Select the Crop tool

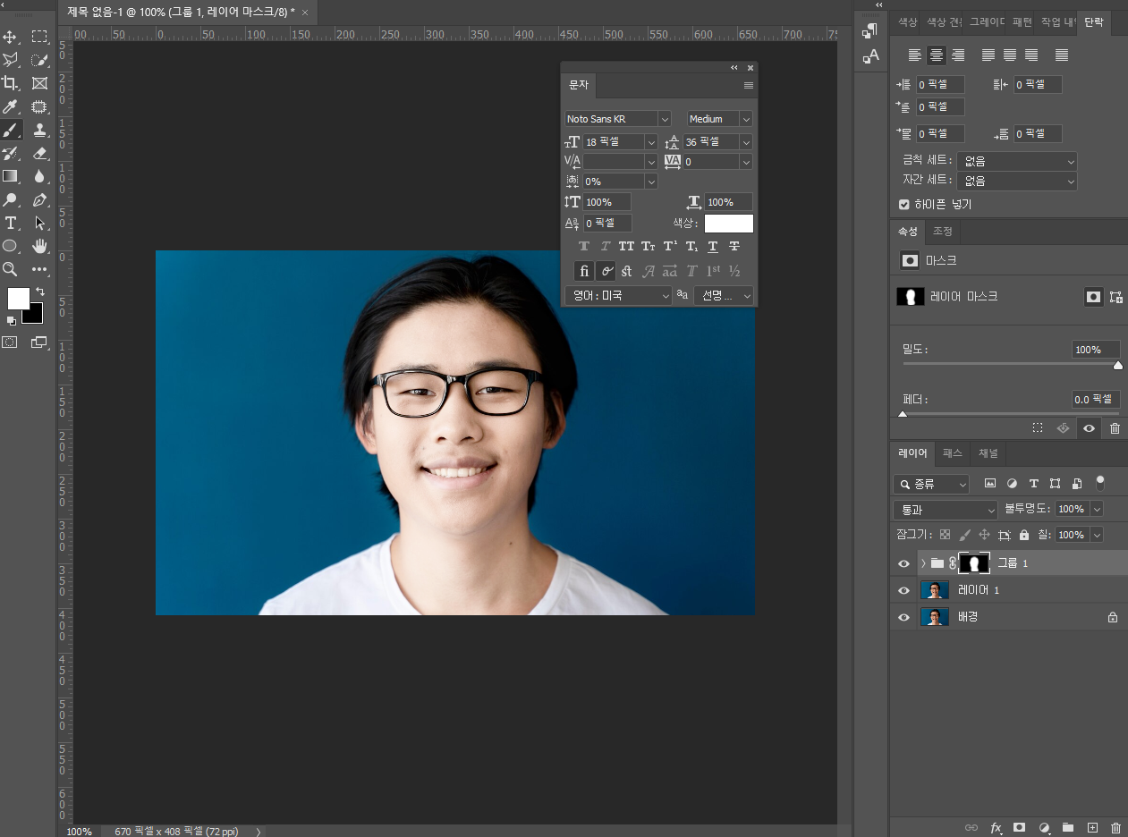pos(11,83)
